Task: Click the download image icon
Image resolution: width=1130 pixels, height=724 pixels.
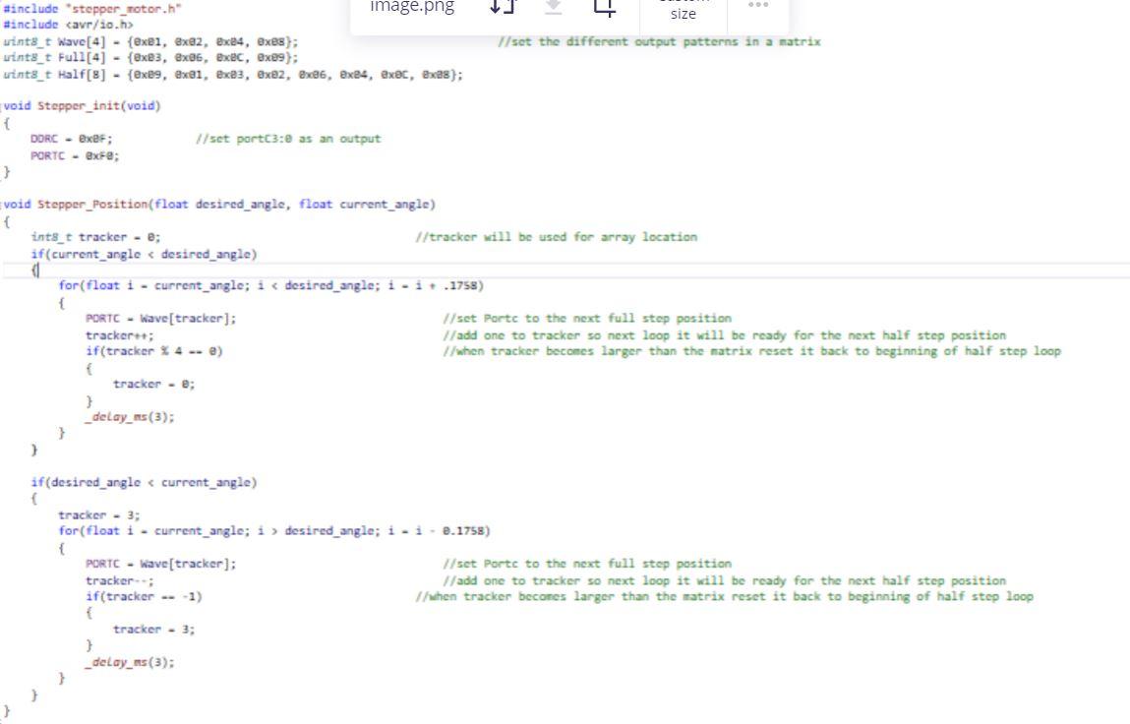Action: pos(554,8)
